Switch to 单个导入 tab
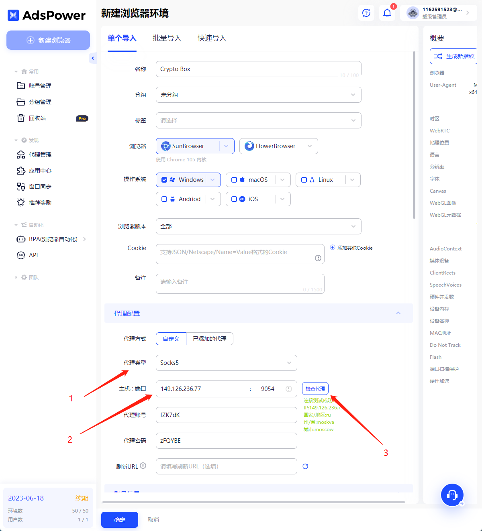The image size is (482, 531). 122,38
